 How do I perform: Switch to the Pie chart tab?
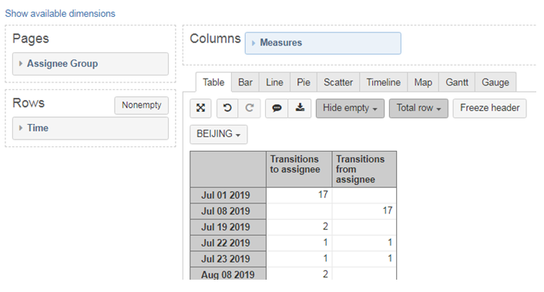304,82
